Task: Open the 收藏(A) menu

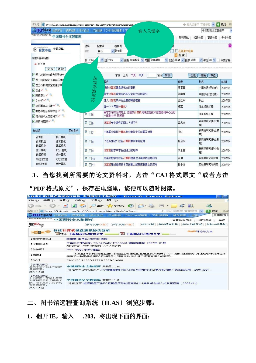Action: (81, 200)
